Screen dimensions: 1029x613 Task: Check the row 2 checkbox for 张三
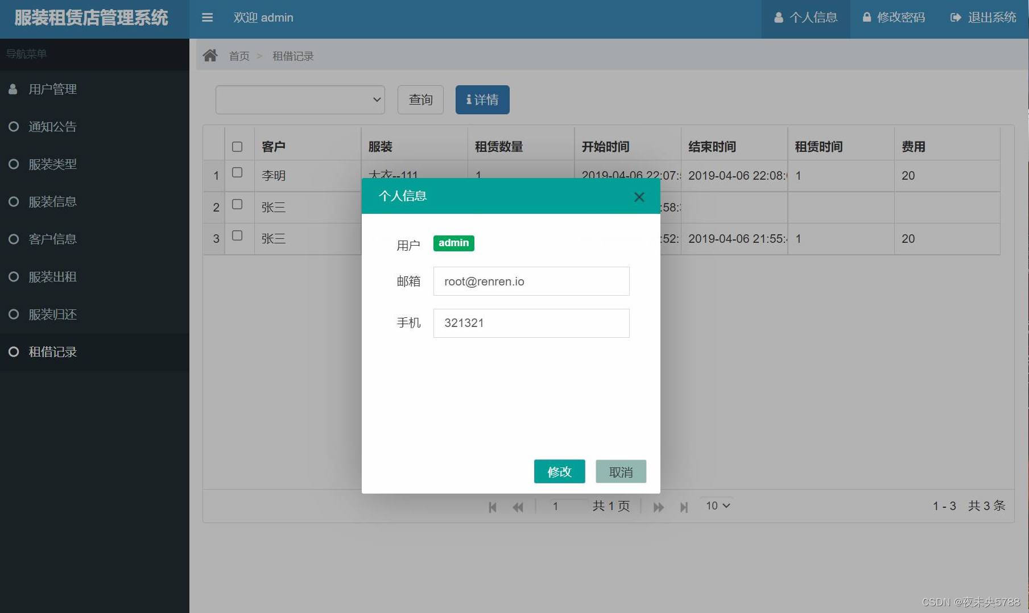pos(237,204)
